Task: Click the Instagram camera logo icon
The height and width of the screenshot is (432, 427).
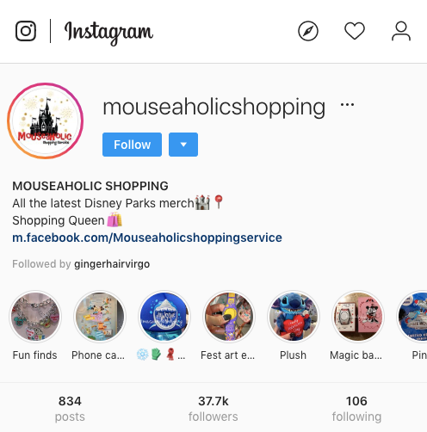Action: tap(26, 31)
